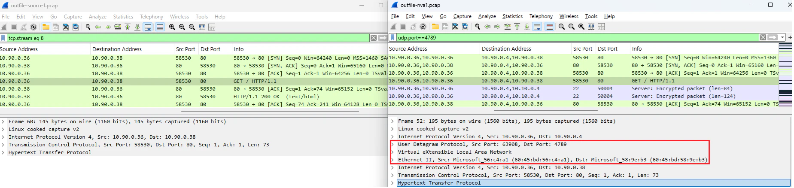Apply the udp.port==4789 filter arrow
This screenshot has width=794, height=188.
pyautogui.click(x=773, y=37)
